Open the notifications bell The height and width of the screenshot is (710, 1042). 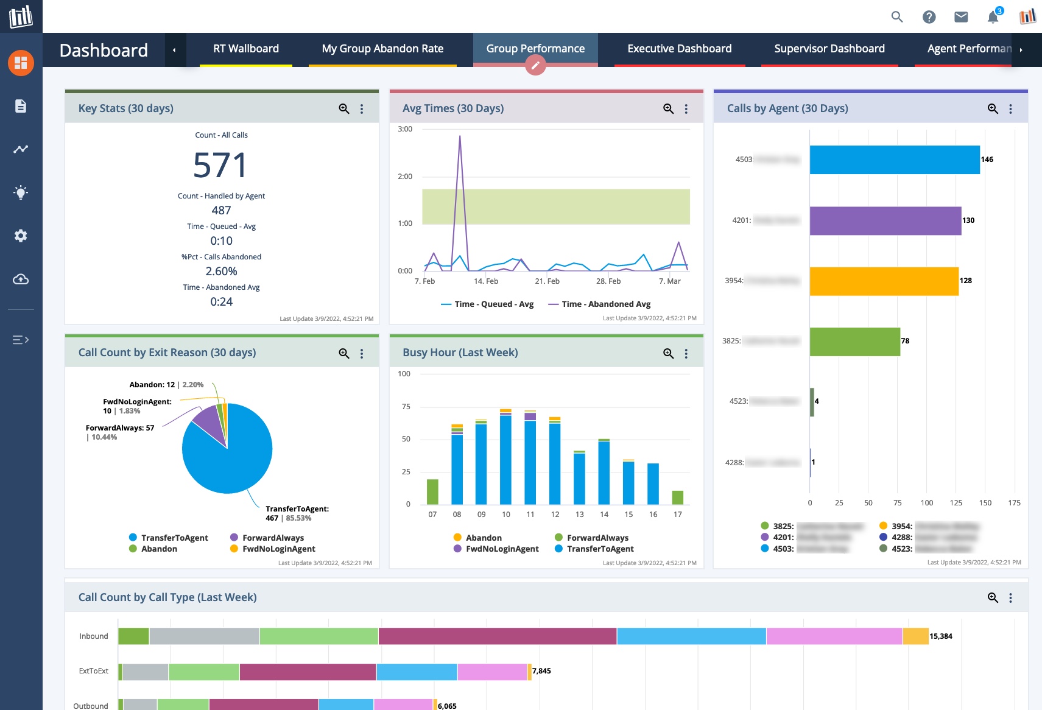point(993,16)
